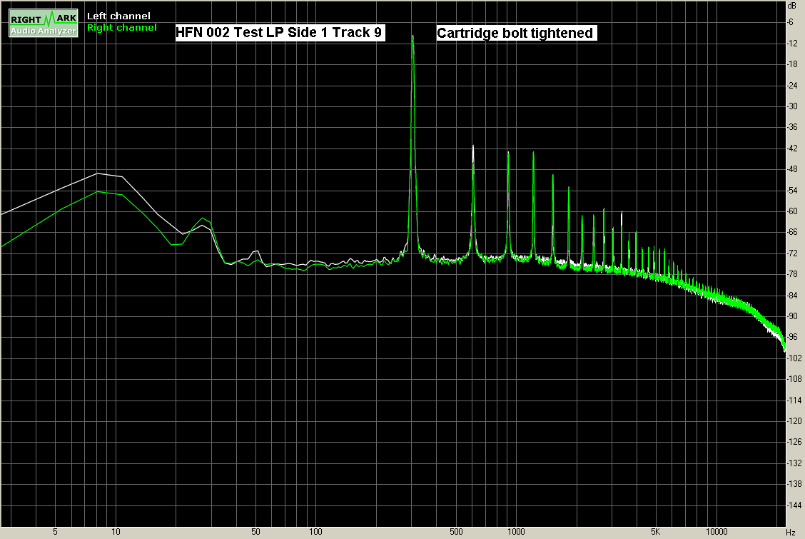Click the 5 Hz frequency axis label
805x539 pixels.
pyautogui.click(x=56, y=532)
